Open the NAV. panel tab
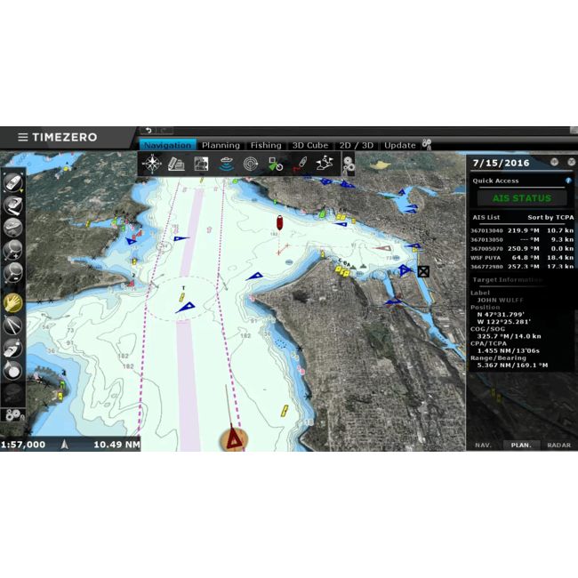This screenshot has width=578, height=578. click(483, 445)
